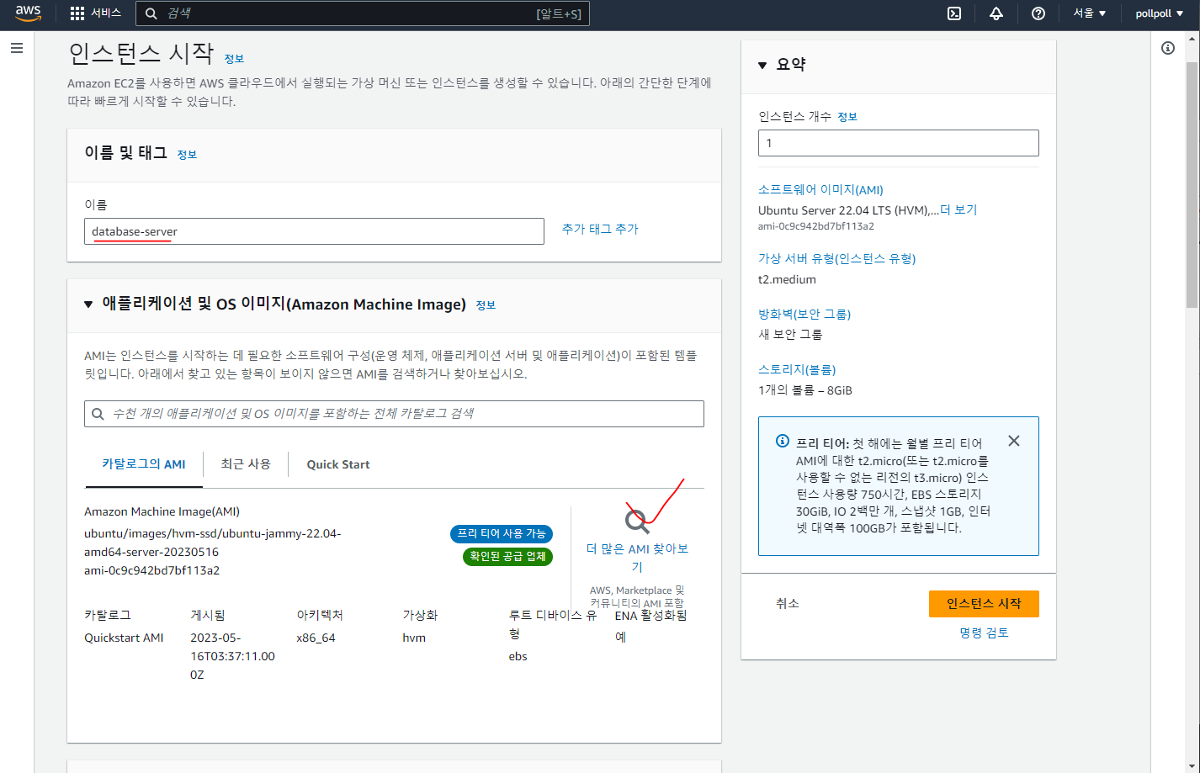The image size is (1200, 773).
Task: Click the top AWS 검색 search bar
Action: click(x=363, y=13)
